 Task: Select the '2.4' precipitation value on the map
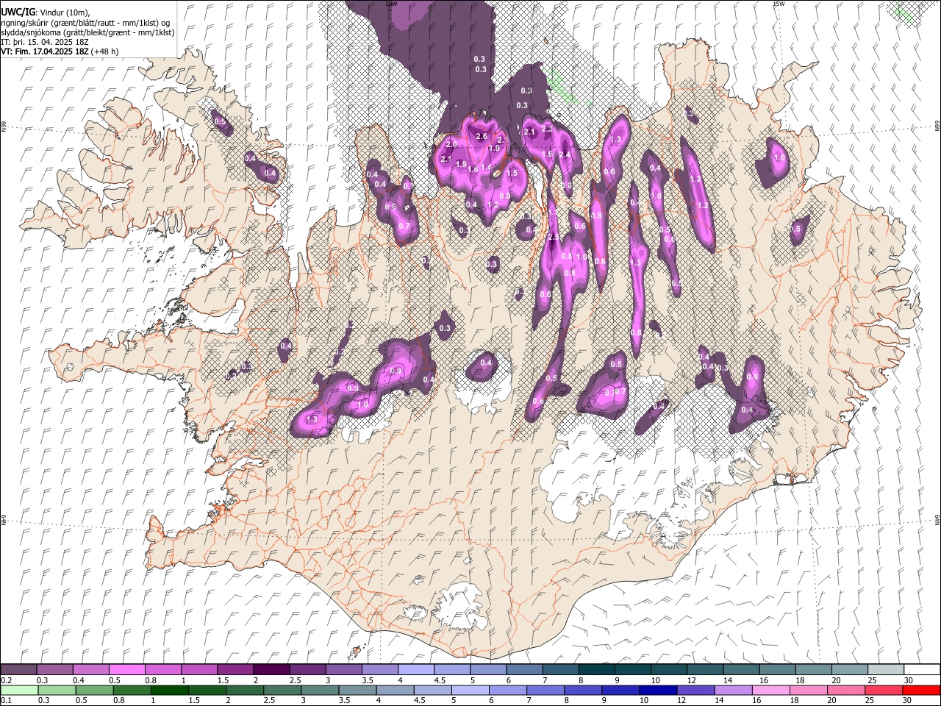pyautogui.click(x=565, y=155)
